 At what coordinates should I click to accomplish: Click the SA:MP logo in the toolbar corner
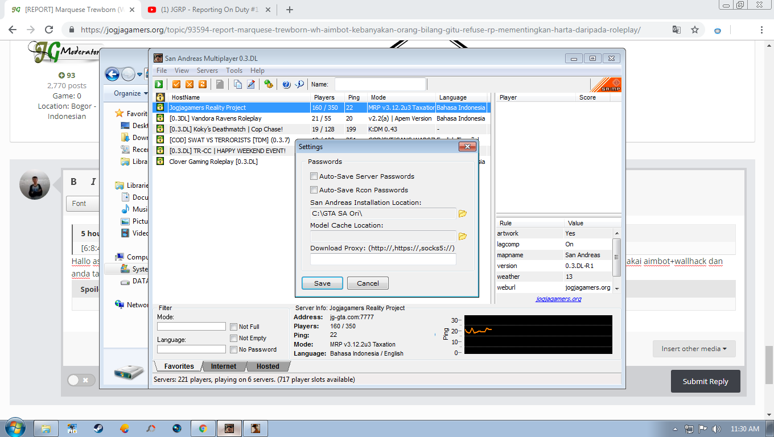(x=606, y=85)
